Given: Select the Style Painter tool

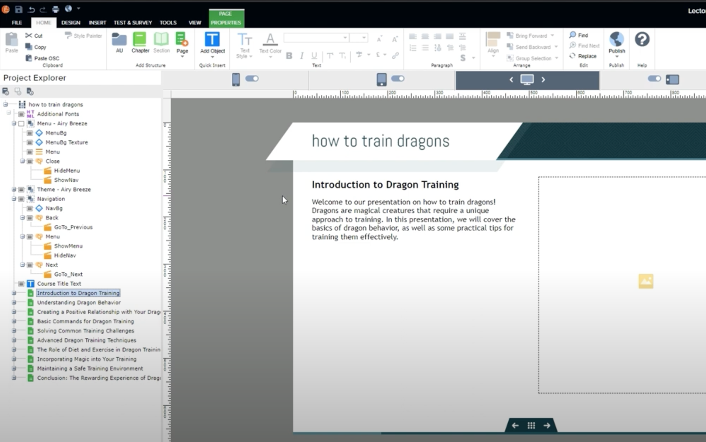Looking at the screenshot, I should [83, 35].
